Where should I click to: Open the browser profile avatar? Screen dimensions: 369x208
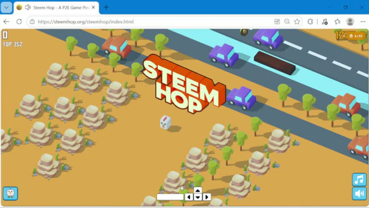pos(350,22)
